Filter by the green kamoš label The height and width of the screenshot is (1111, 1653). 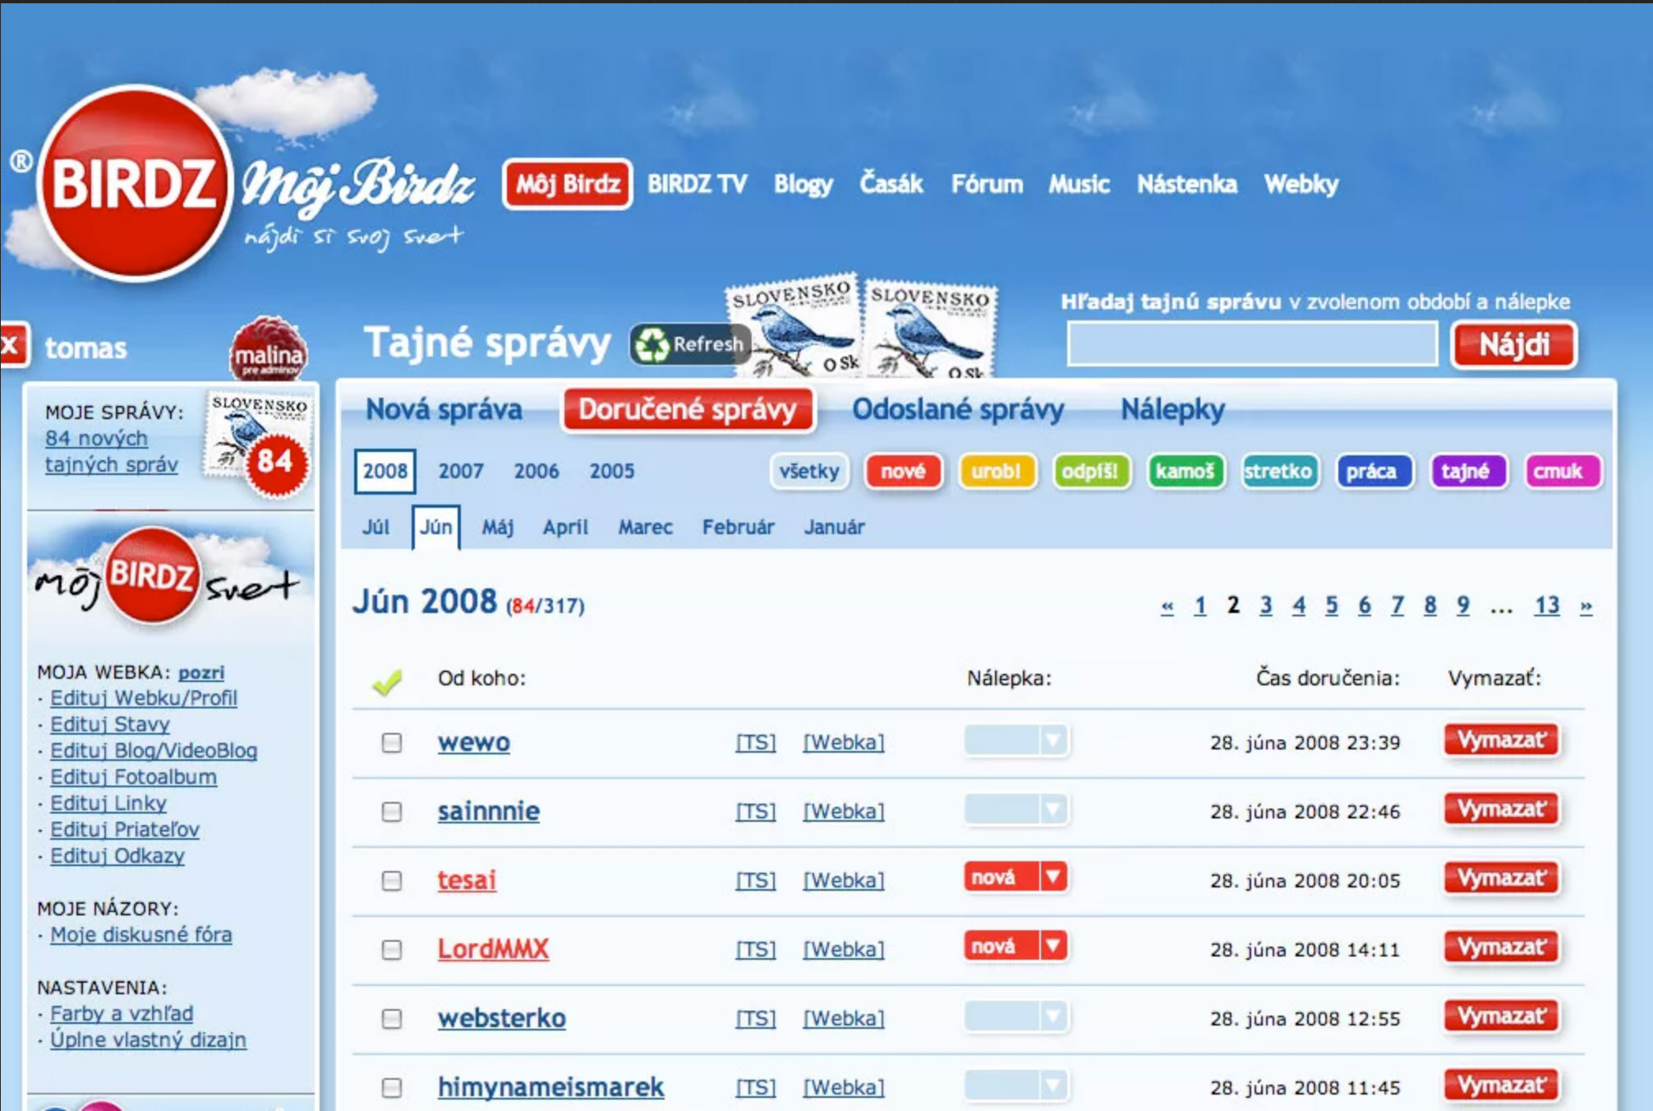pos(1185,472)
